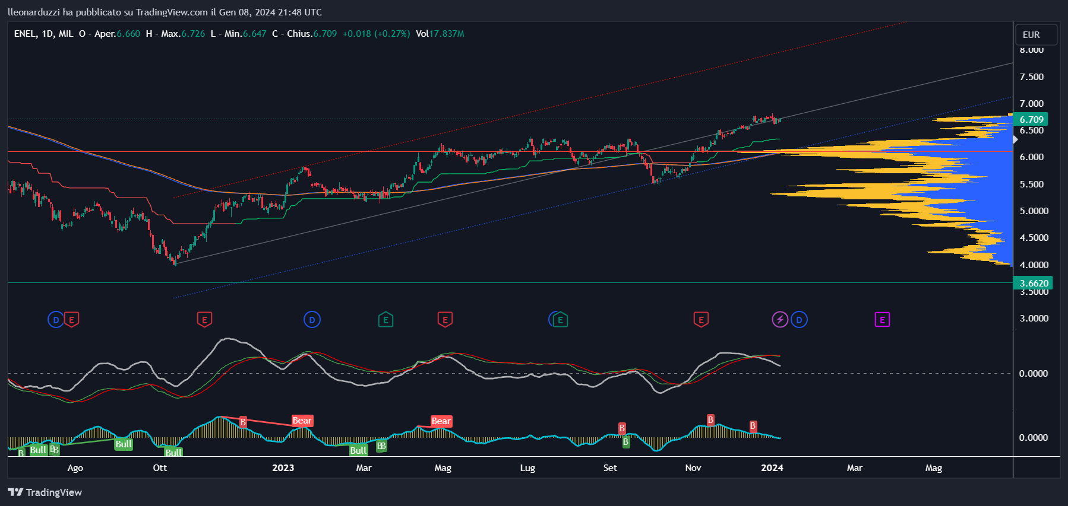Open the green E earnings marker above Lug

pos(560,320)
